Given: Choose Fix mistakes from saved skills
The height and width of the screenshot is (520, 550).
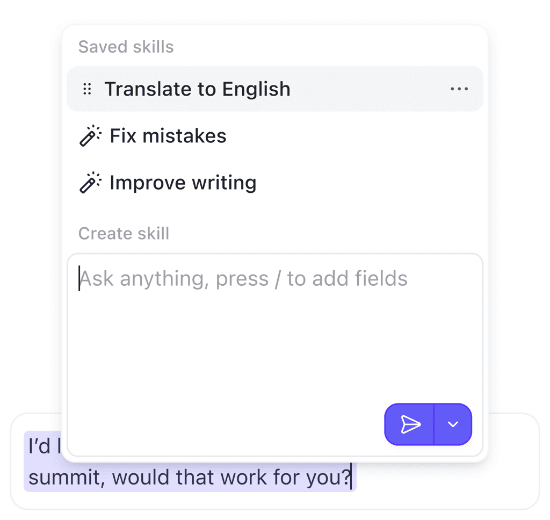Looking at the screenshot, I should tap(168, 135).
